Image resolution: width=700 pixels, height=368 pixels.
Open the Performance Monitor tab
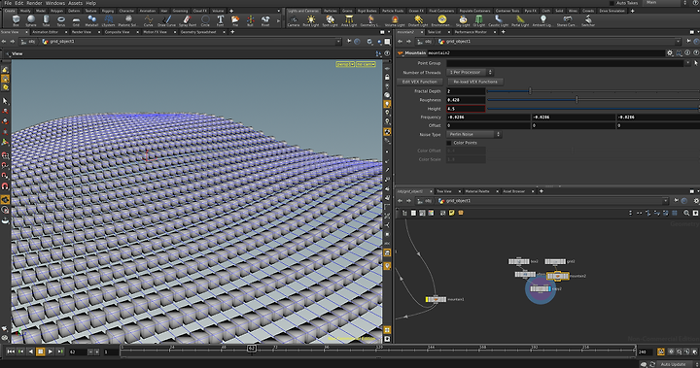[471, 32]
